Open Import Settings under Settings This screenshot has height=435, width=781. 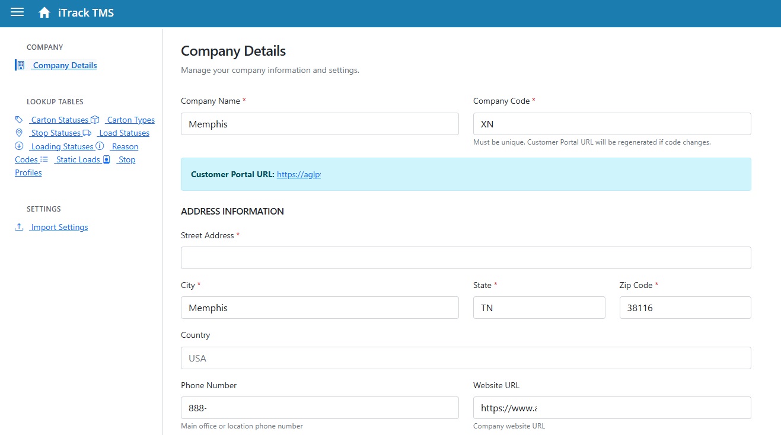pos(59,227)
